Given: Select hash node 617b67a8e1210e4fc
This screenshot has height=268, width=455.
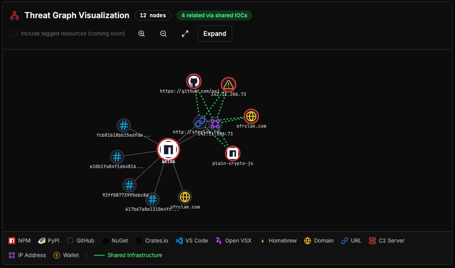Looking at the screenshot, I should point(152,199).
